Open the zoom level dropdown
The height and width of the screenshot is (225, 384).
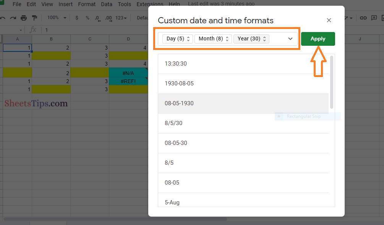[x=57, y=18]
